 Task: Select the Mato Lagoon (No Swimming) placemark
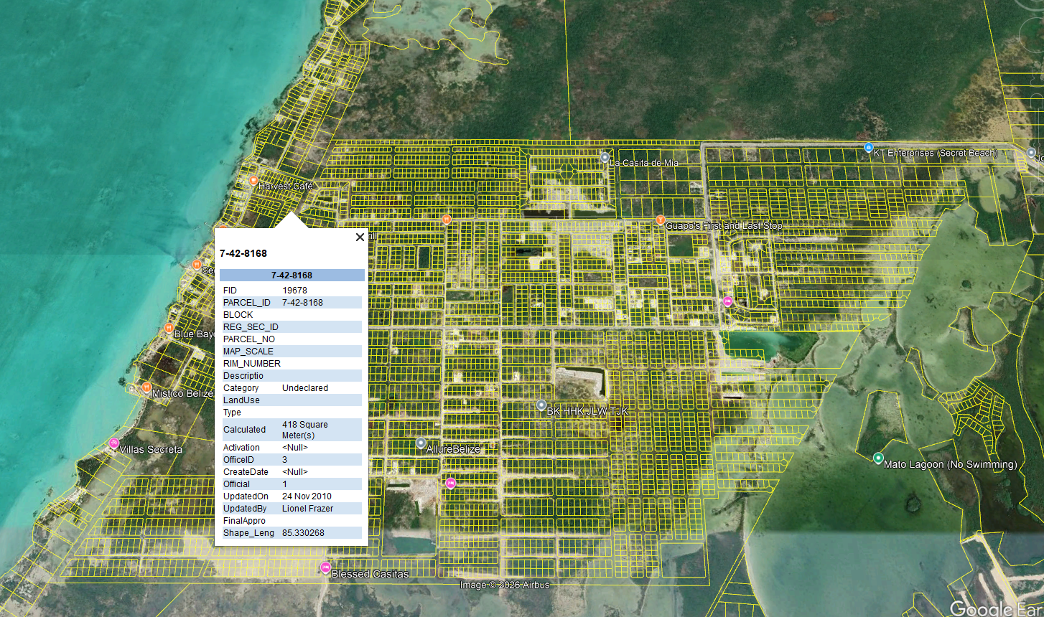click(878, 458)
